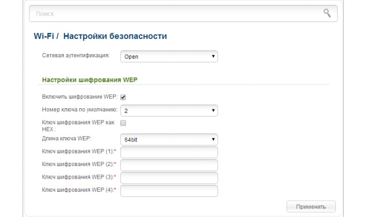The height and width of the screenshot is (217, 368).
Task: Click the Включить шифрование WEP label text
Action: (79, 97)
